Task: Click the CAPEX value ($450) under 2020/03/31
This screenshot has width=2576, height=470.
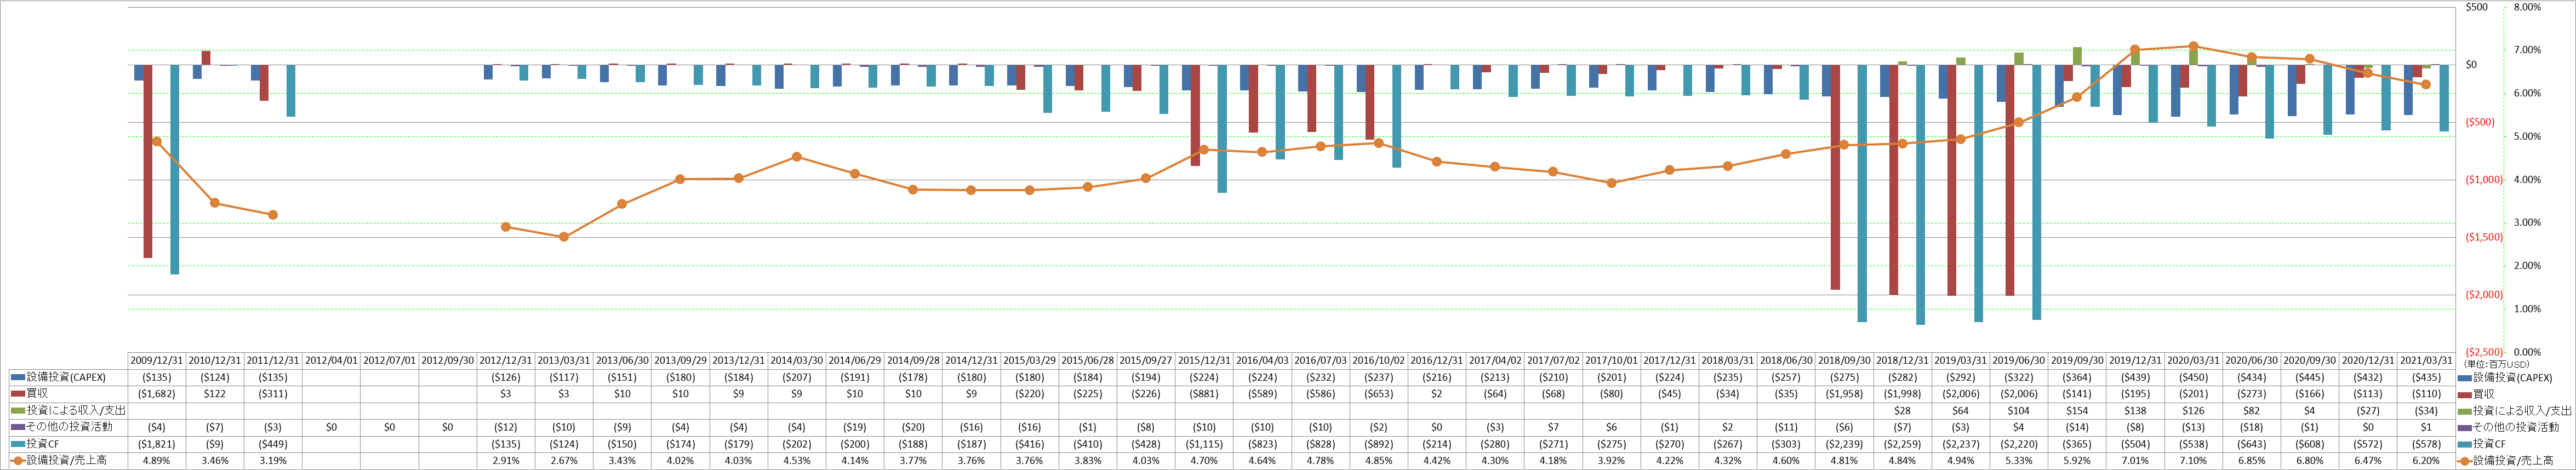Action: (x=2193, y=378)
